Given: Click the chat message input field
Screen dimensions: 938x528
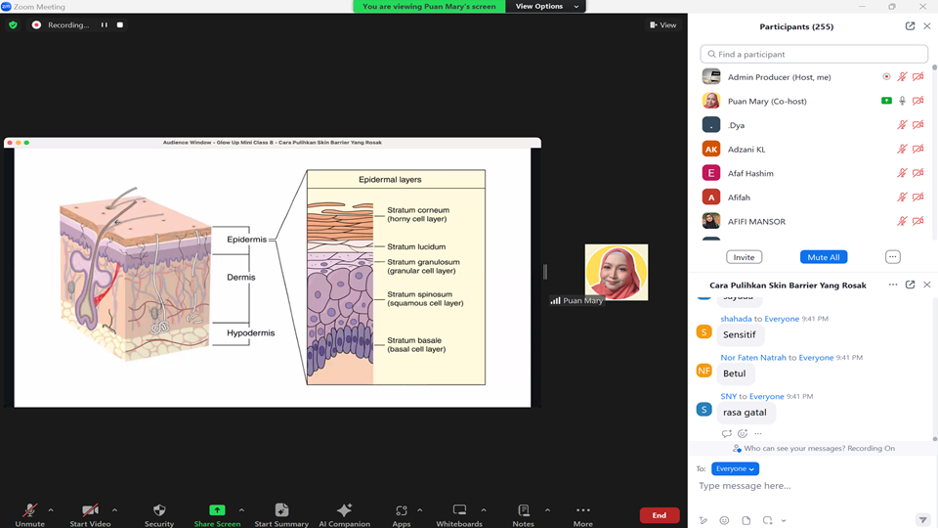Looking at the screenshot, I should (814, 486).
